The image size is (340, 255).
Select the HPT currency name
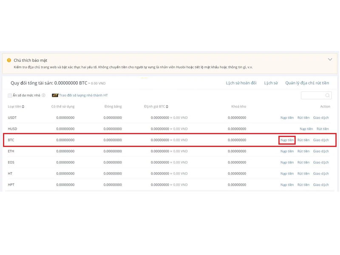tap(11, 185)
